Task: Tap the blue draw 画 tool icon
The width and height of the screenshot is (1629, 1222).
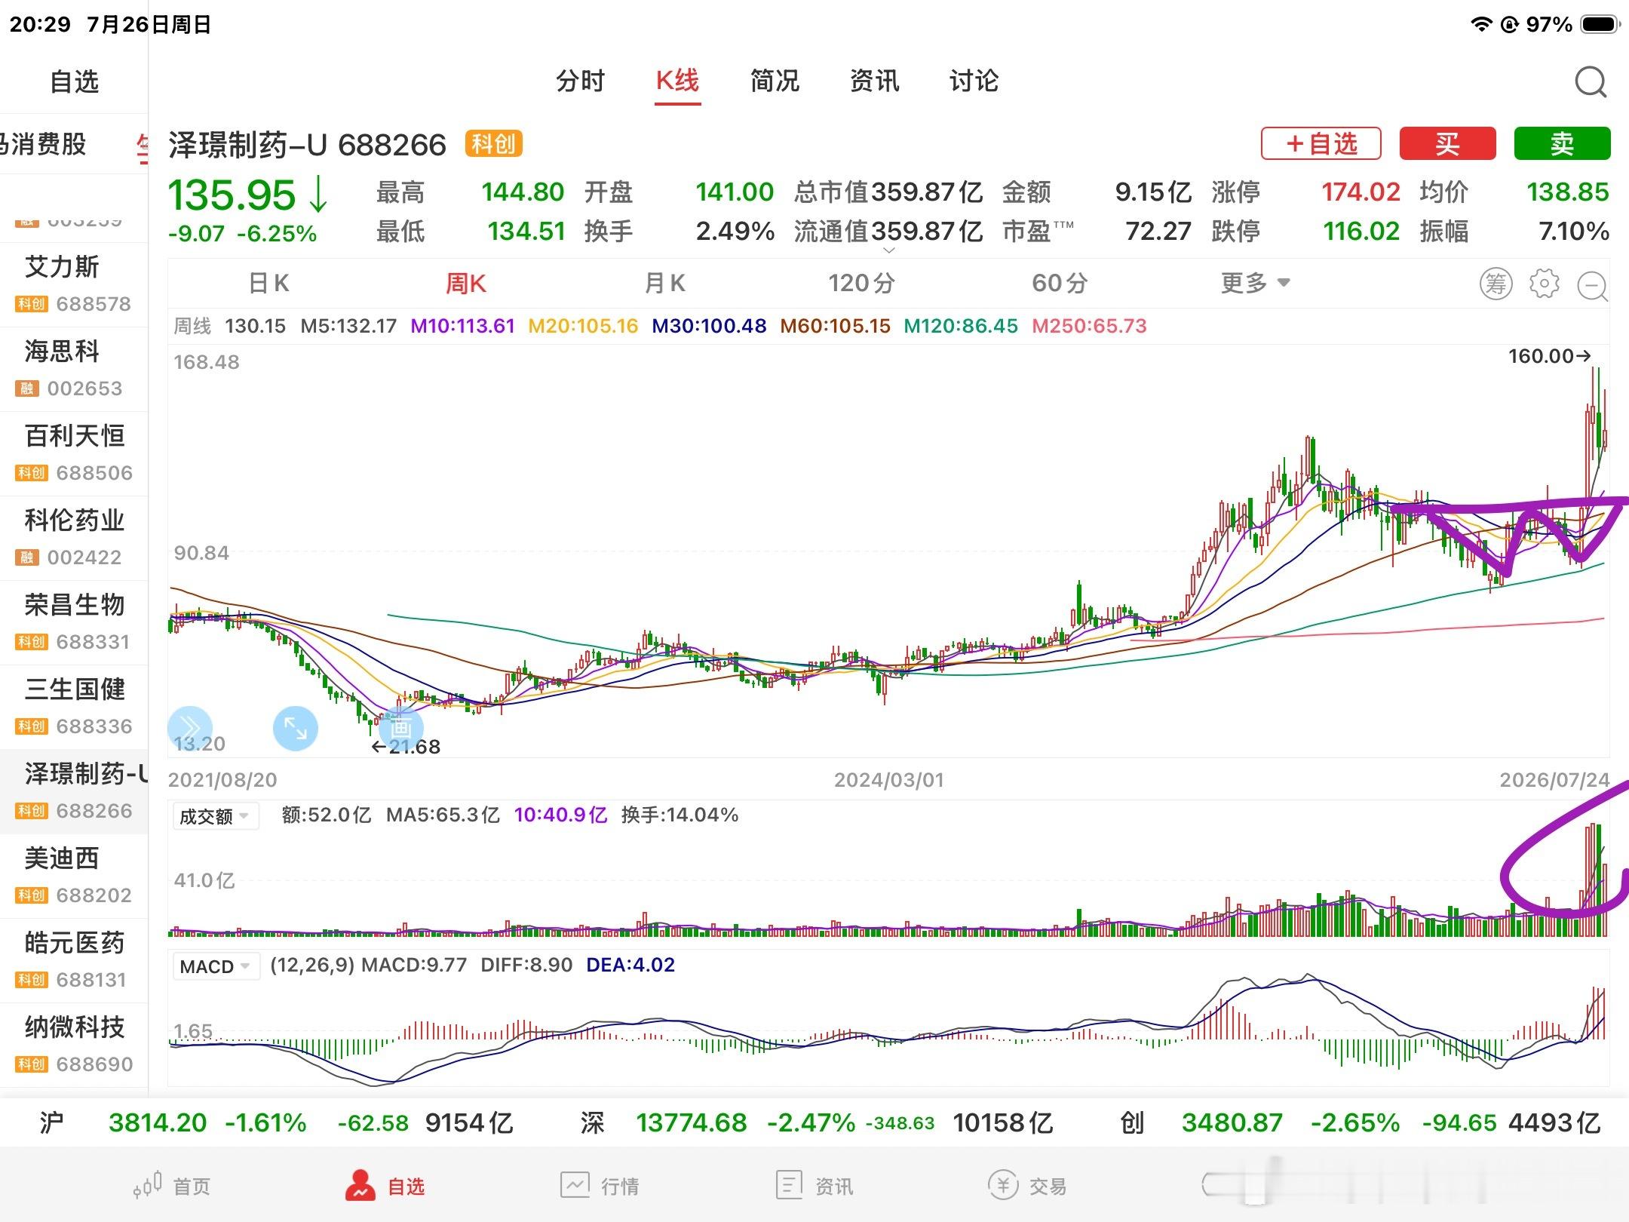Action: click(400, 727)
